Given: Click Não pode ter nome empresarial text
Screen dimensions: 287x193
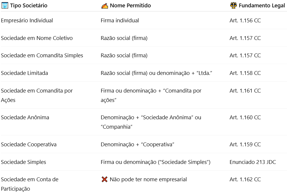Looking at the screenshot, I should [148, 179].
